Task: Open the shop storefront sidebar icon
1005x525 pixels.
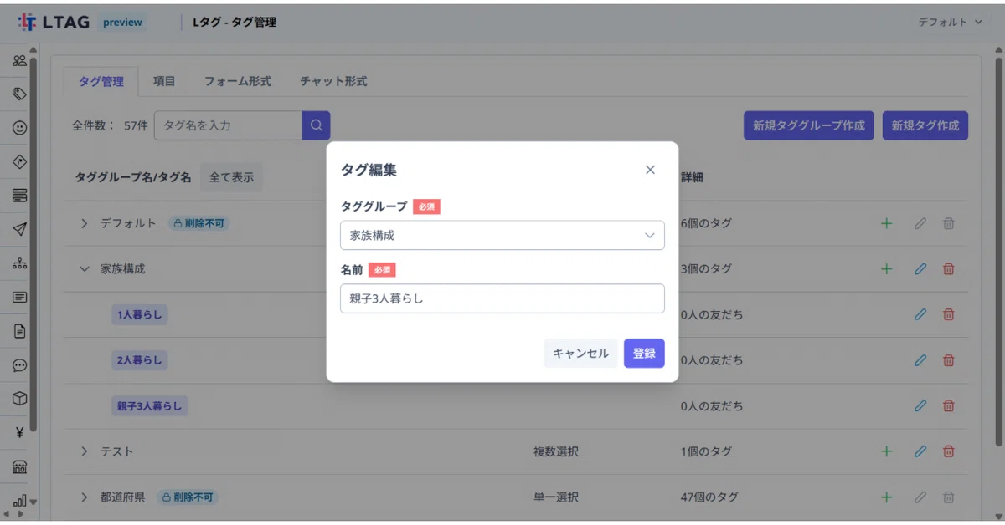Action: point(19,466)
